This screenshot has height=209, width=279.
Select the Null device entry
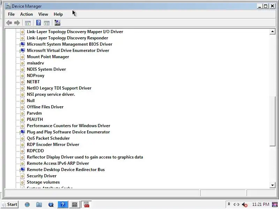click(x=31, y=101)
